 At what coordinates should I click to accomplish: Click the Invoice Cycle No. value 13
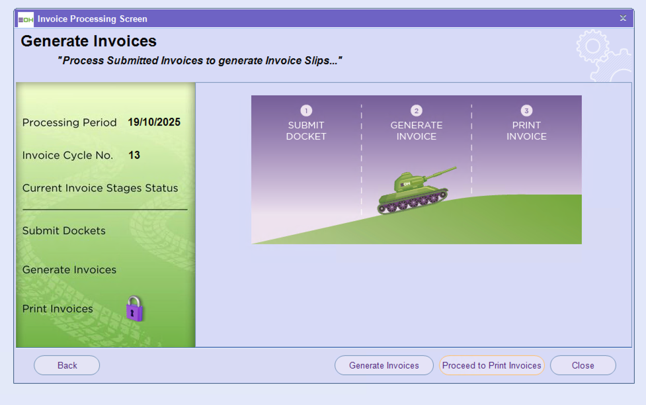coord(134,156)
